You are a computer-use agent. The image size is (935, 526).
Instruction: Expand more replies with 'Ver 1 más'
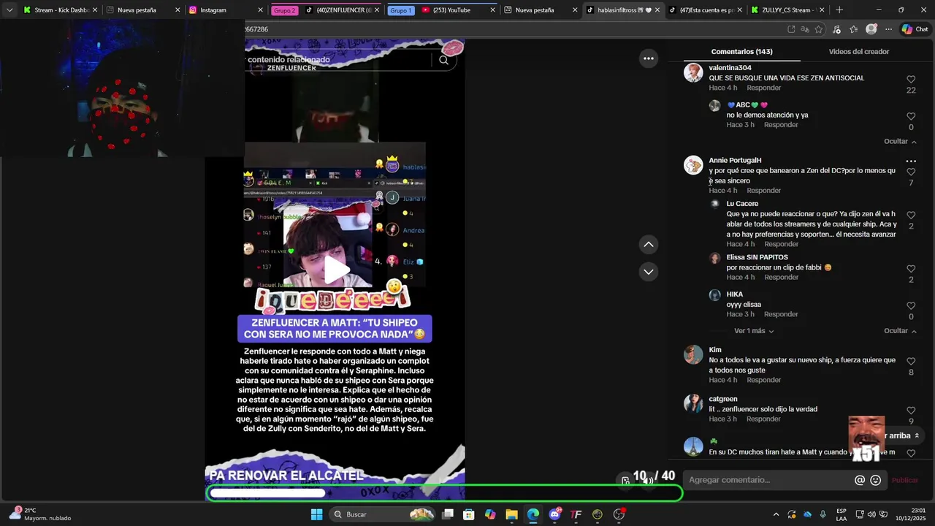point(754,331)
